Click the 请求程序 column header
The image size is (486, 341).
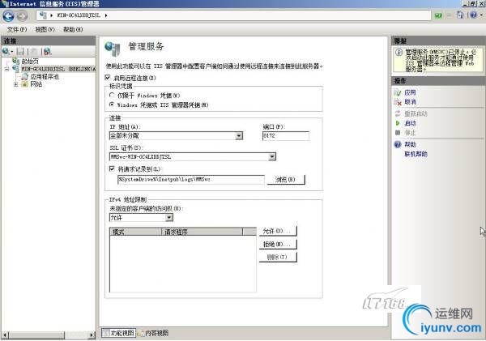coord(202,232)
